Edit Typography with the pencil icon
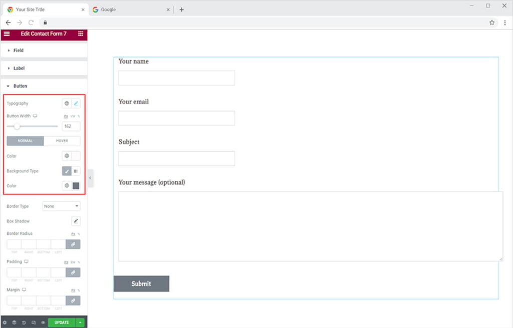Screen dimensions: 513x328 click(76, 104)
